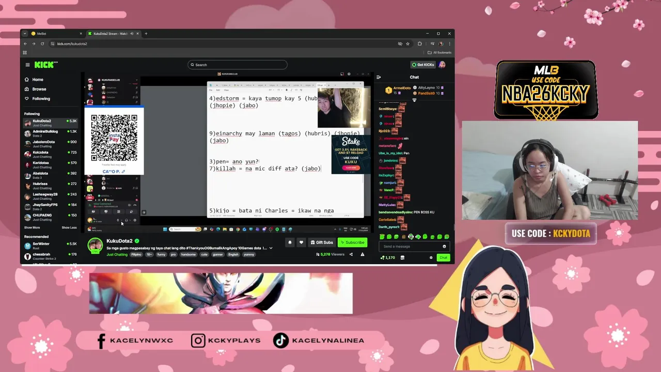Click the KICK logo
This screenshot has width=661, height=372.
(x=45, y=65)
